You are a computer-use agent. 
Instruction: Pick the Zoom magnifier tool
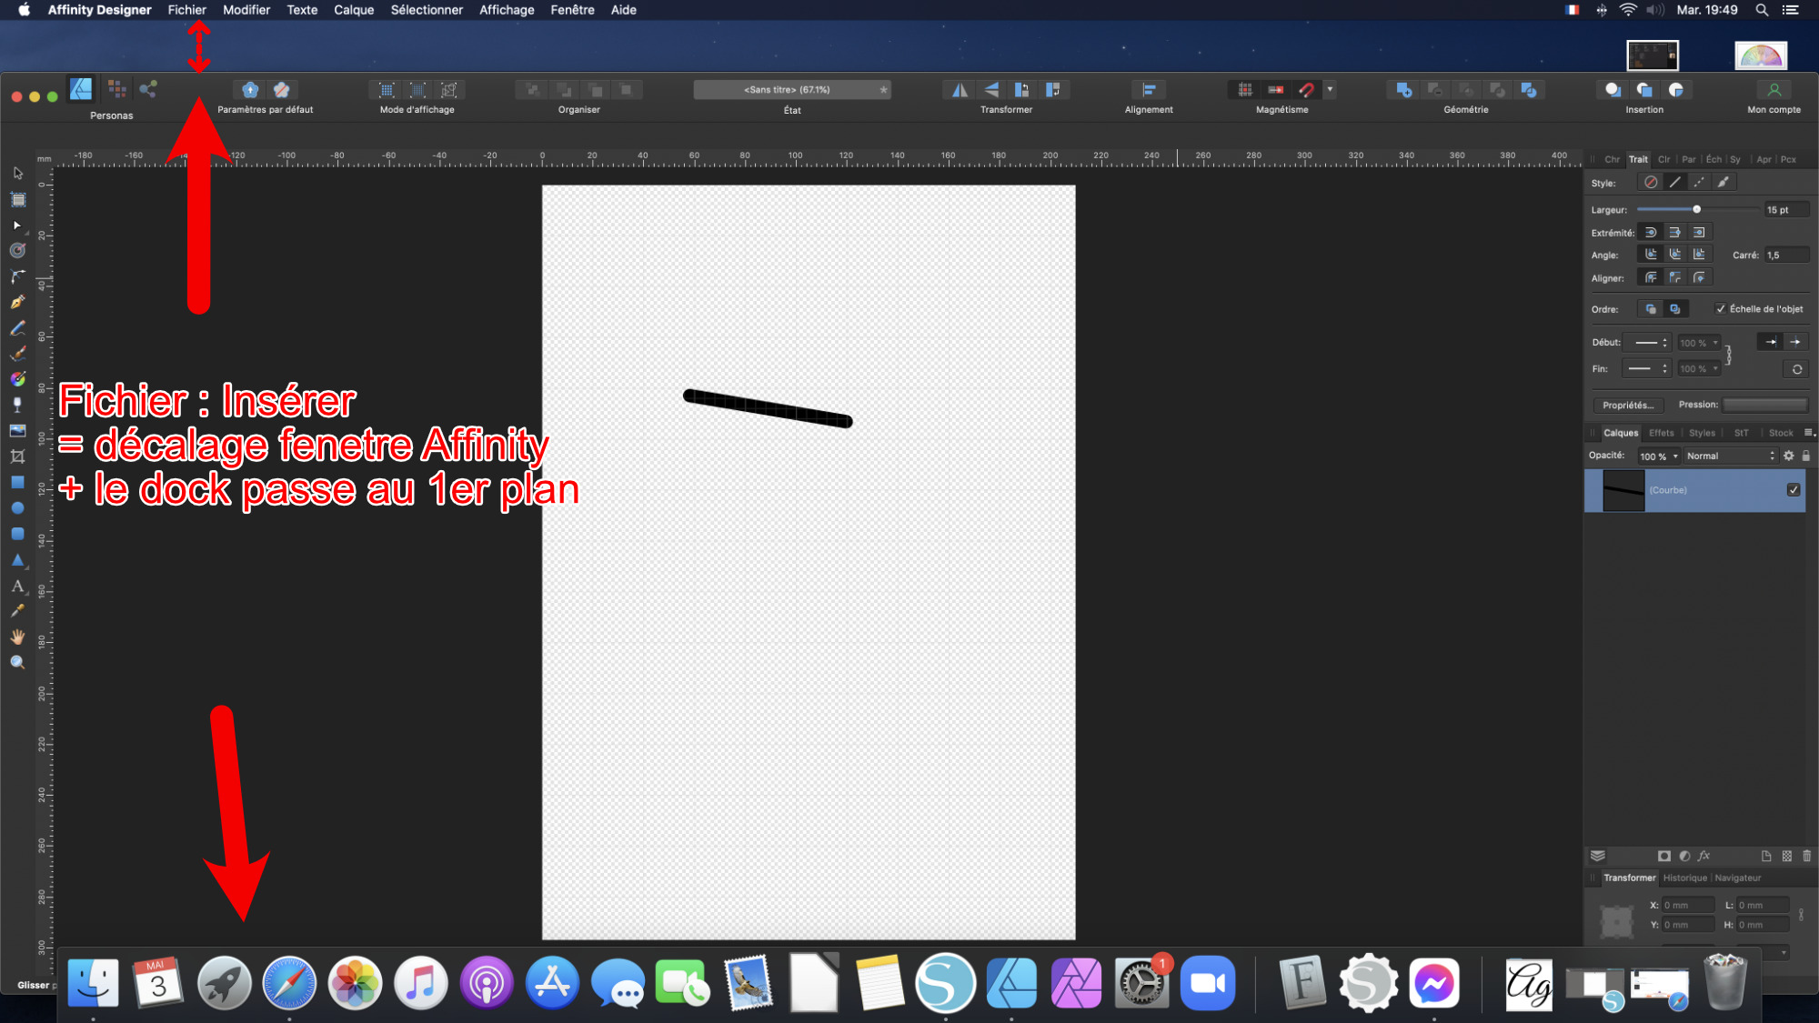(x=17, y=663)
